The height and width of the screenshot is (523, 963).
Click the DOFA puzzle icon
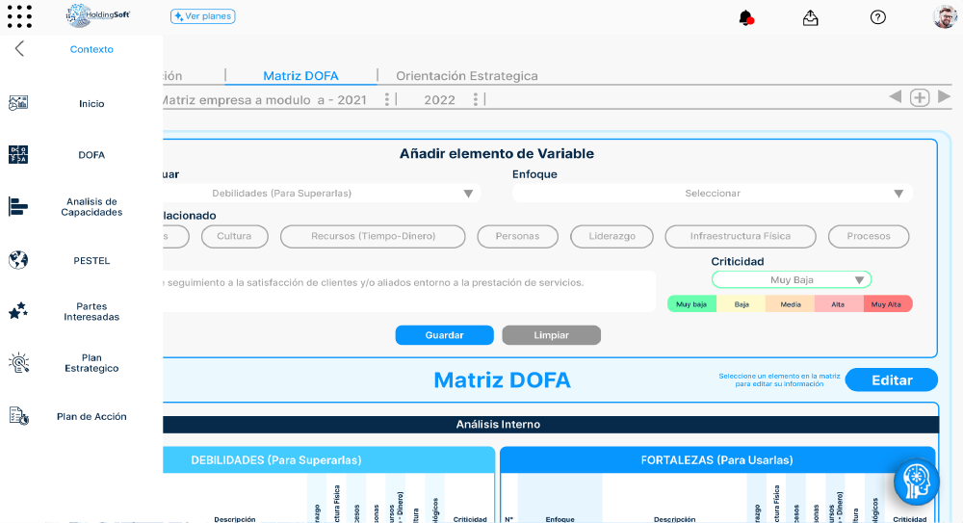click(x=18, y=155)
